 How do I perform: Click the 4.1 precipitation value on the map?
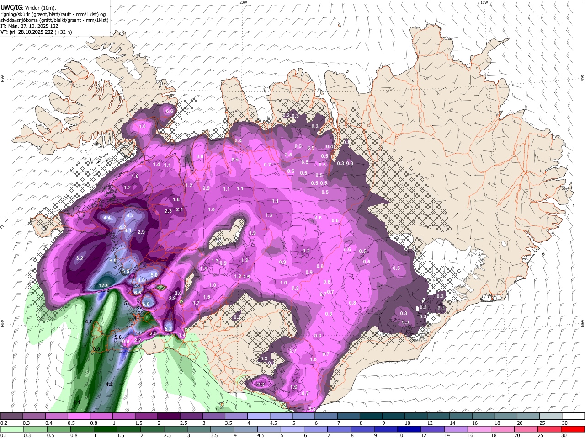coord(128,230)
